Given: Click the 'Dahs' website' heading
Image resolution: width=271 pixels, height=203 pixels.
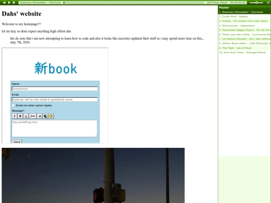Looking at the screenshot, I should (22, 14).
